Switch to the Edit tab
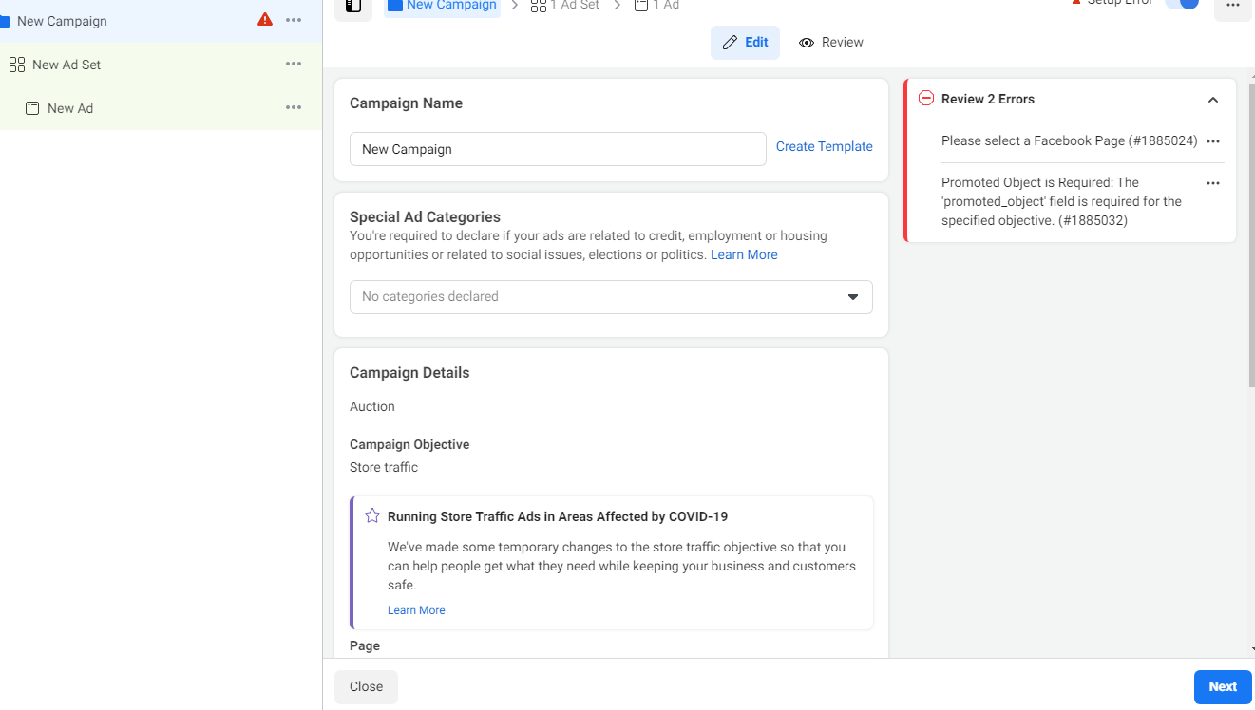1255x710 pixels. [745, 43]
